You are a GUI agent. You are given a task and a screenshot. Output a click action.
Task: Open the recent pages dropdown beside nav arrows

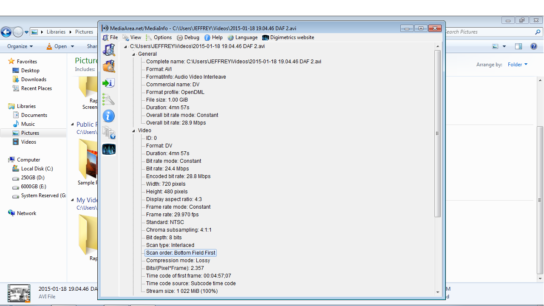tap(26, 32)
